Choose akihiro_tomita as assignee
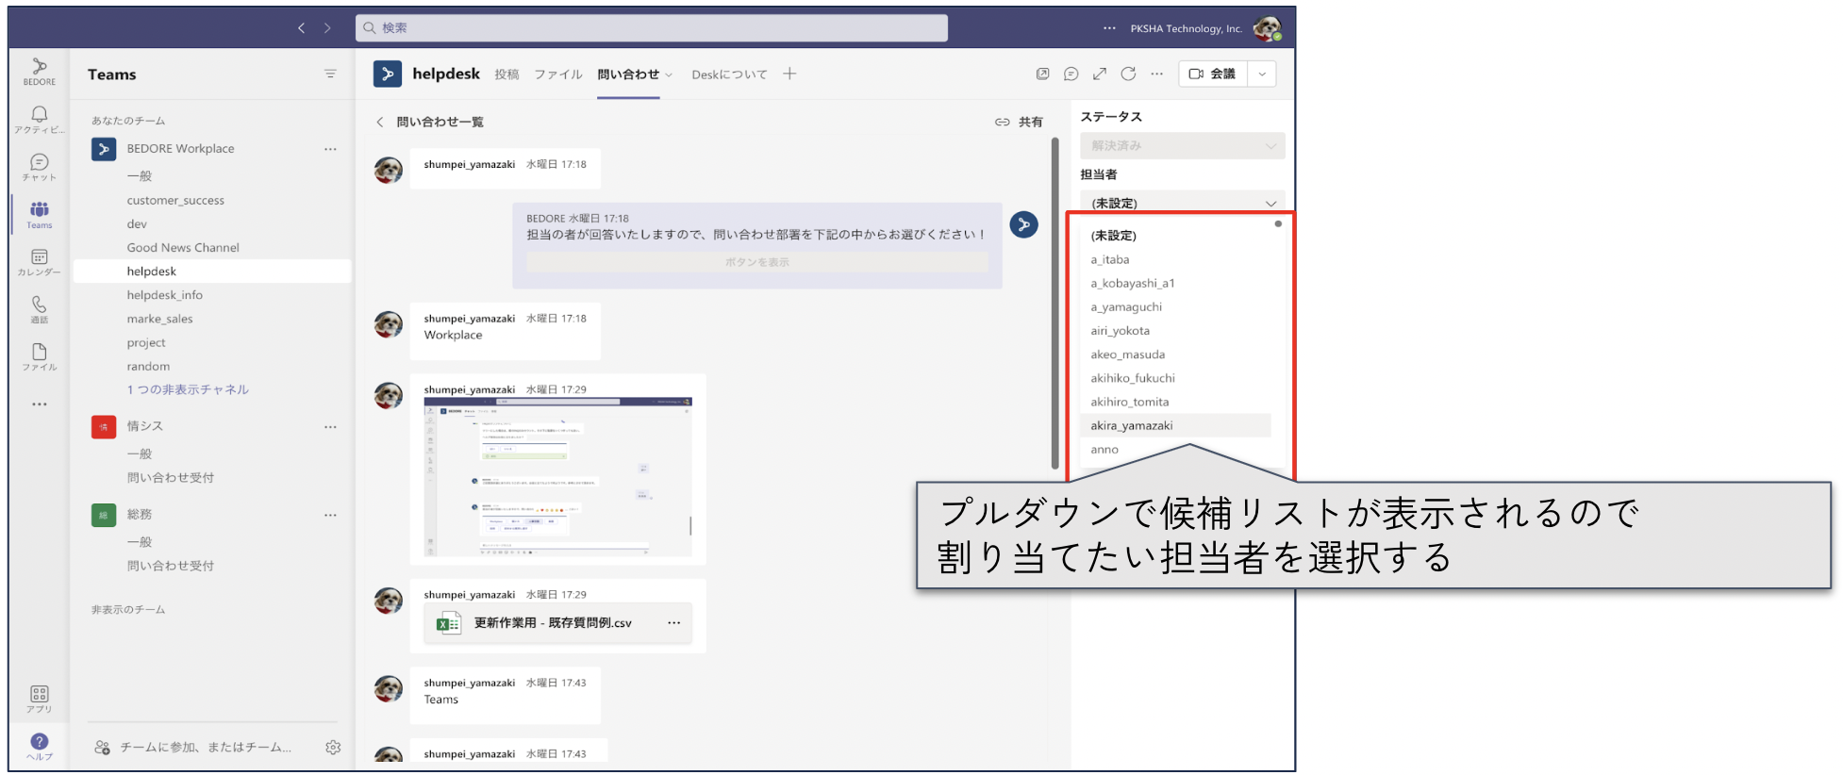The image size is (1843, 775). [1130, 402]
